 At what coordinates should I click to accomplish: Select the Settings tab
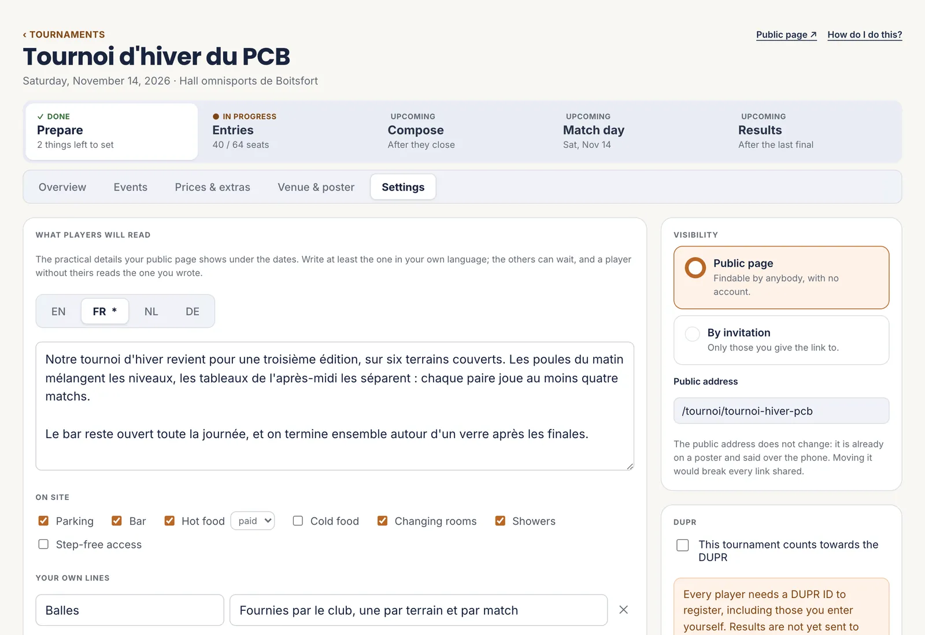403,187
